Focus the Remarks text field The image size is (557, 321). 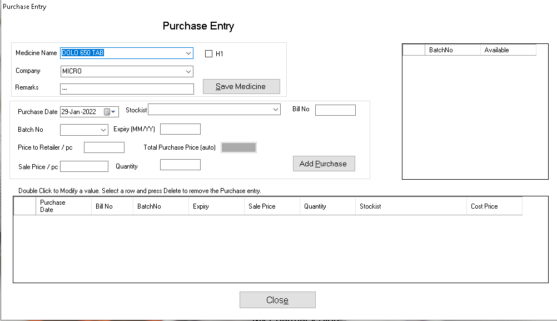(x=127, y=89)
